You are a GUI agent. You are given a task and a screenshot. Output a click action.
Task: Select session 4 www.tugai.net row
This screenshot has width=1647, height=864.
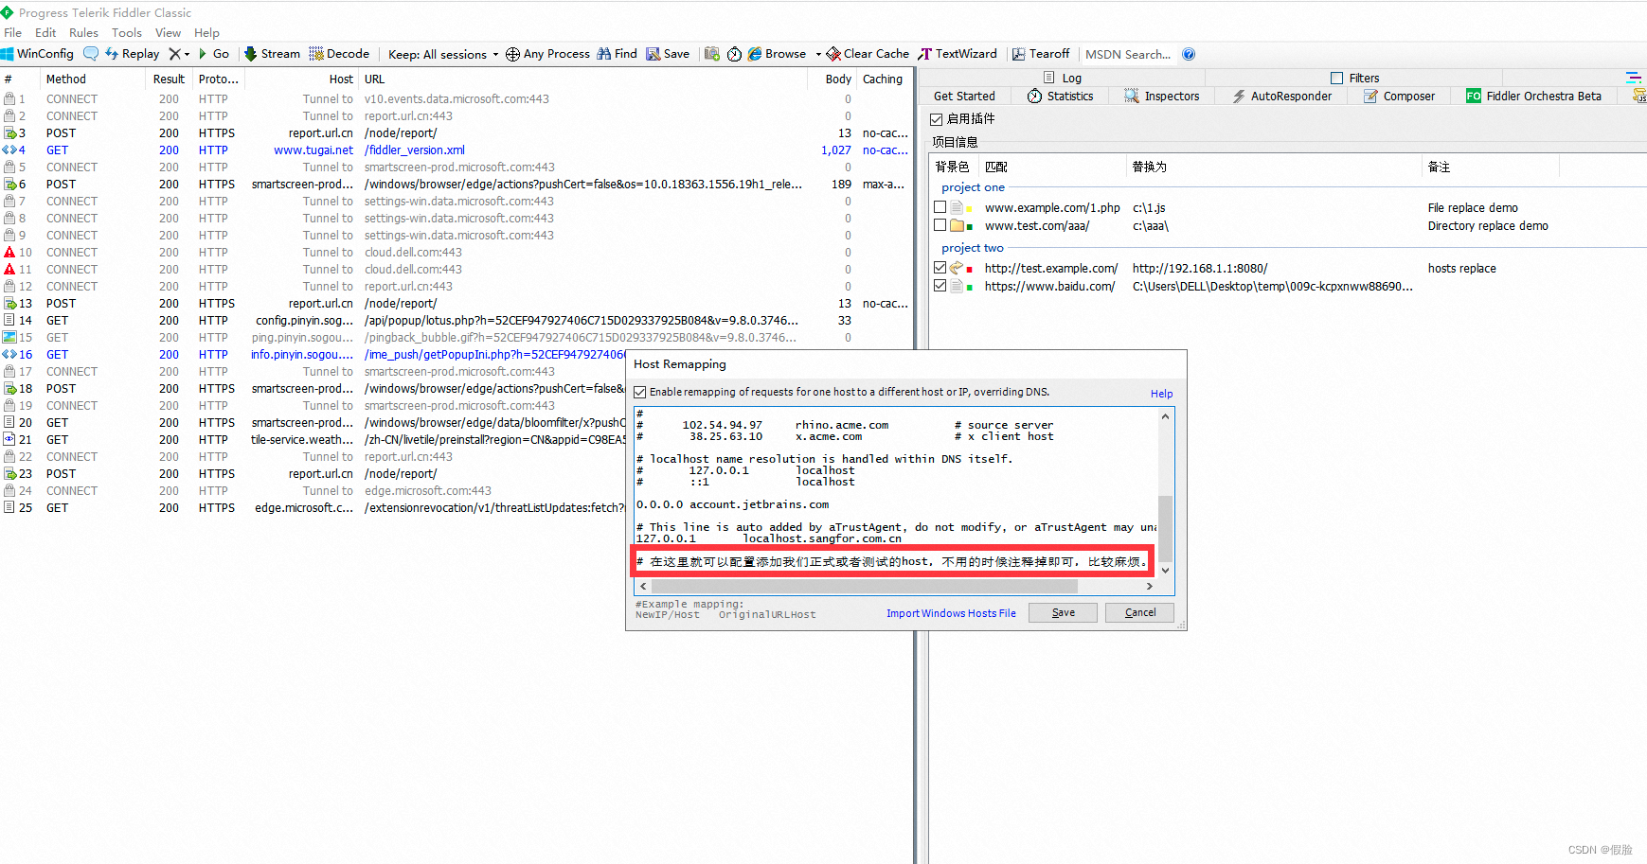coord(457,150)
